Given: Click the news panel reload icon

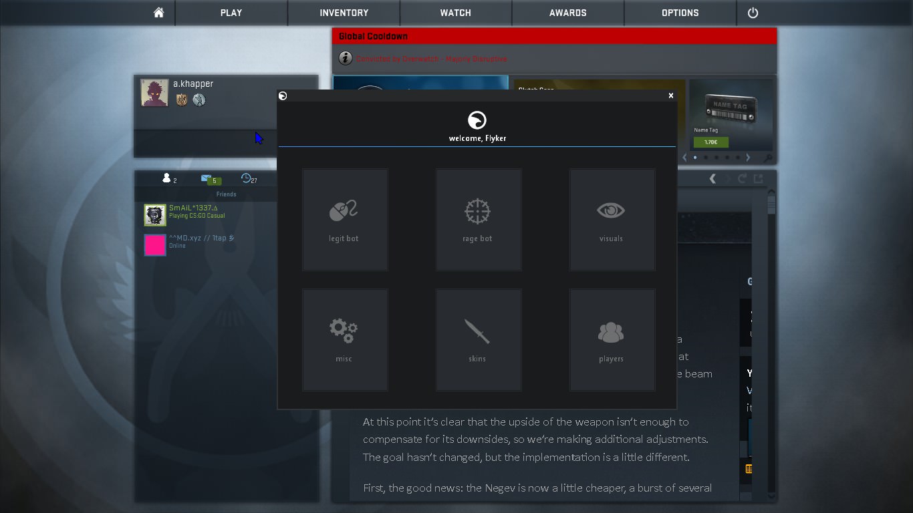Looking at the screenshot, I should [x=743, y=178].
